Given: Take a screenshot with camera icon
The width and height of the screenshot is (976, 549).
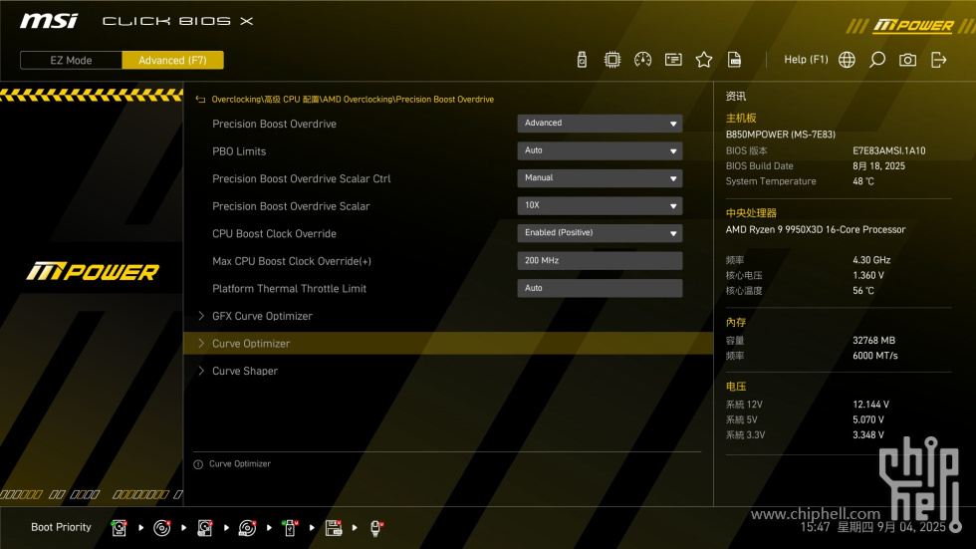Looking at the screenshot, I should pos(907,60).
